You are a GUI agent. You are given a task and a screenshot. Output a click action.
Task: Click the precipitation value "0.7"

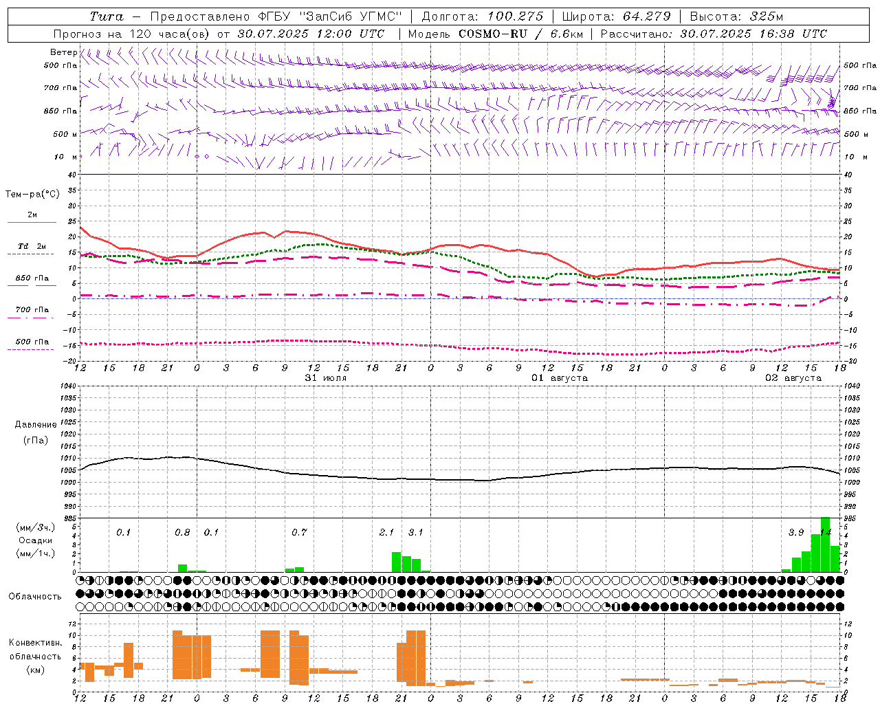tap(299, 533)
